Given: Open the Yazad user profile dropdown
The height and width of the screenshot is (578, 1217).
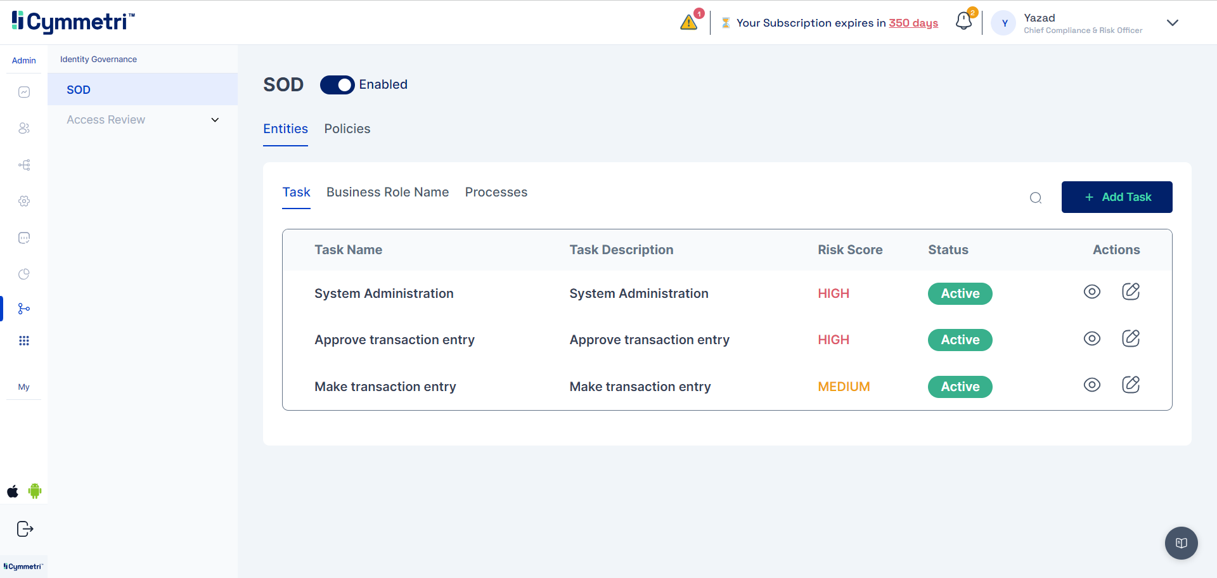Looking at the screenshot, I should [x=1172, y=23].
